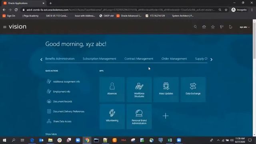Open the Workforce Structures app tile
256x144 pixels.
(x=139, y=90)
